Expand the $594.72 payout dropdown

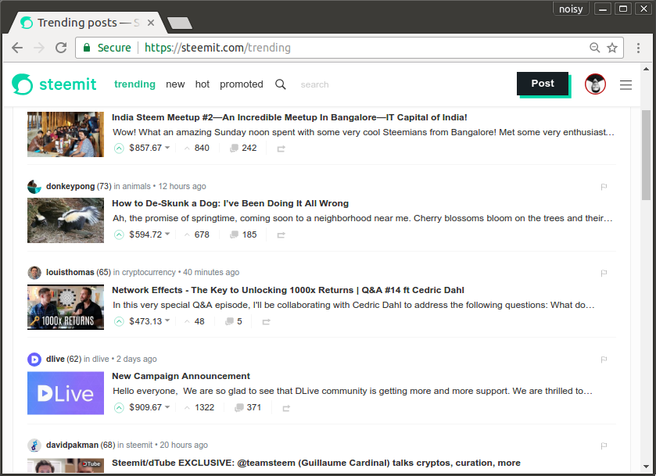tap(167, 234)
